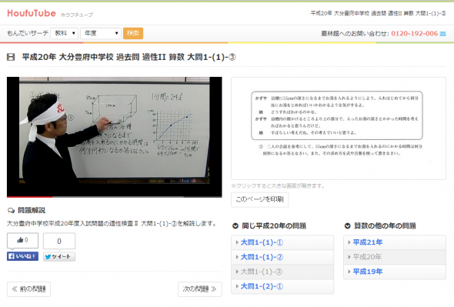Click the thumbs-up like counter

(x=22, y=240)
